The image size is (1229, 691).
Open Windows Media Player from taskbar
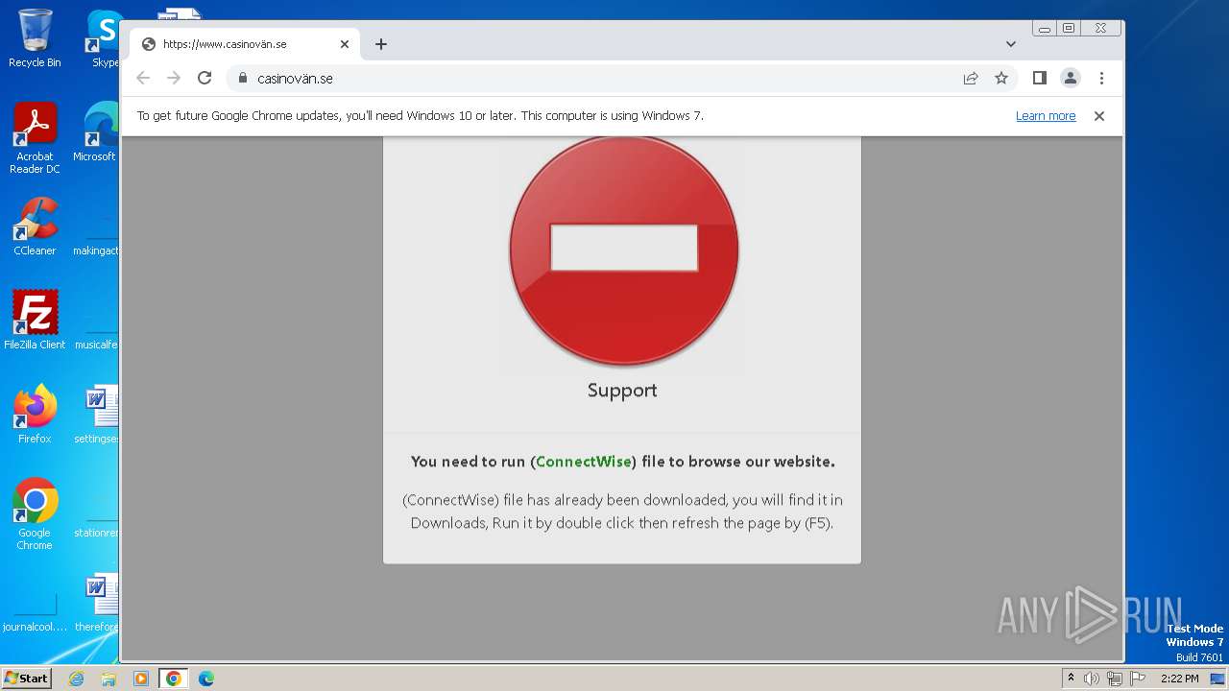click(140, 679)
